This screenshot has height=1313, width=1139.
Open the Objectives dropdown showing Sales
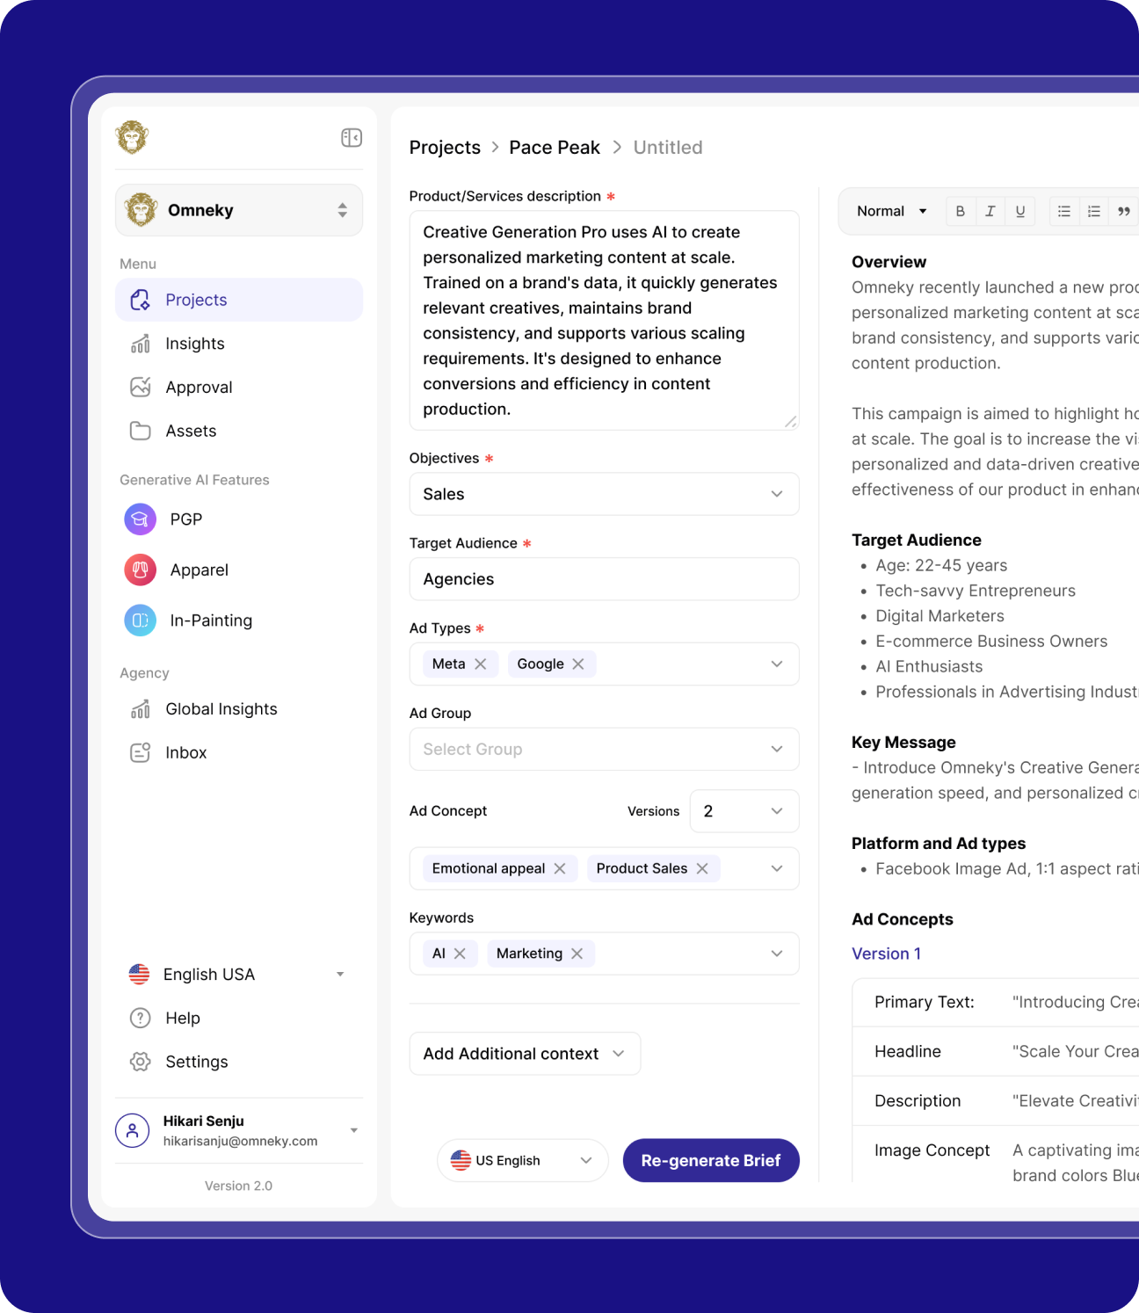coord(605,494)
